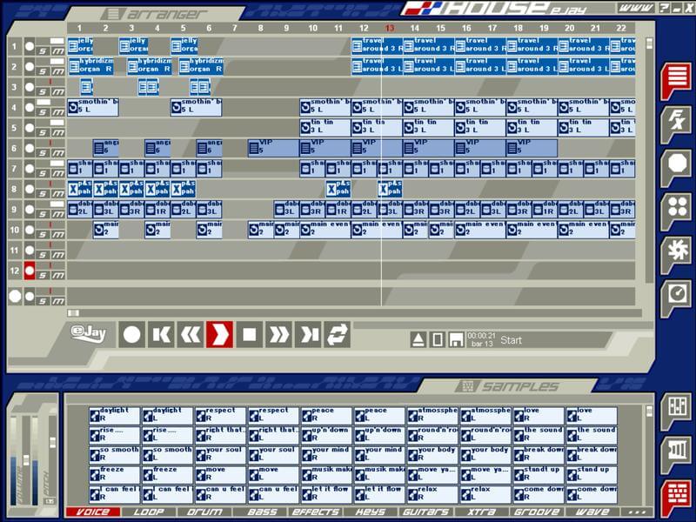The width and height of the screenshot is (696, 522).
Task: Click the eject icon beside the time display
Action: tap(418, 339)
